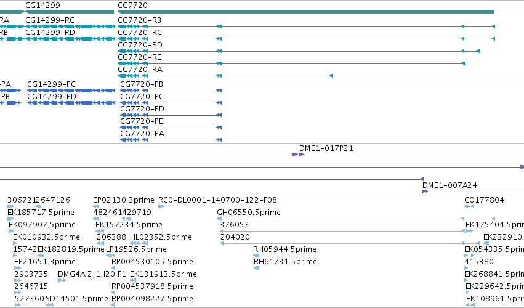Click EST 206388
The image size is (524, 308).
click(111, 237)
